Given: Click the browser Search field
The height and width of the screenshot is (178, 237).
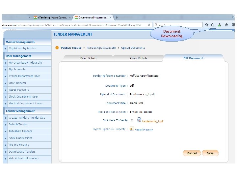Looking at the screenshot, I should click(x=178, y=25).
